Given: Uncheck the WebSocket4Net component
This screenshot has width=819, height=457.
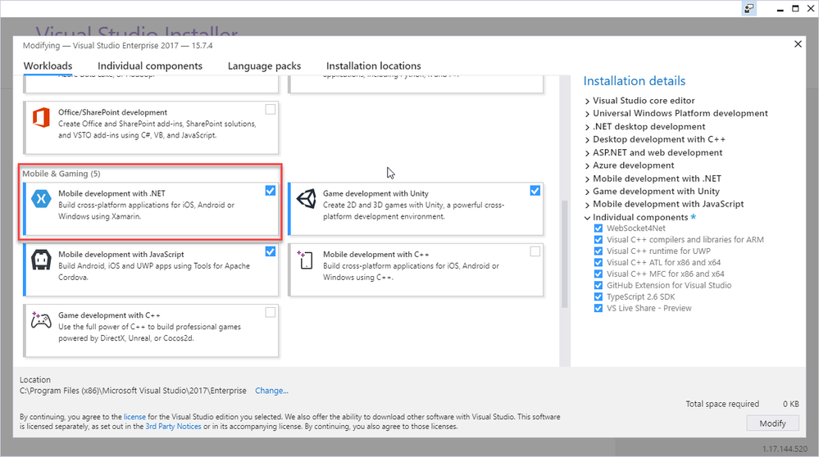Looking at the screenshot, I should click(598, 228).
